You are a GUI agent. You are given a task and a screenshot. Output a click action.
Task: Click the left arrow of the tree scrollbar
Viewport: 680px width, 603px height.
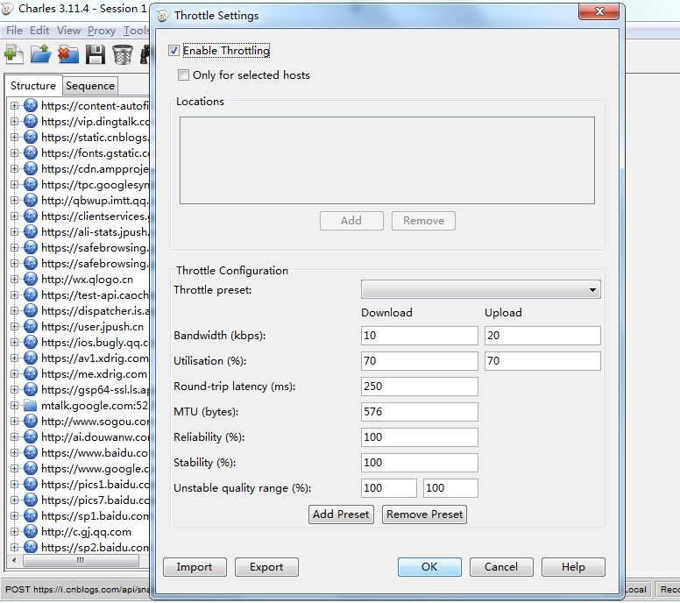[14, 560]
